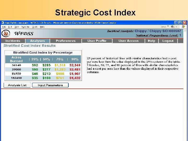Expand the Links toolbar chevron

coord(168,26)
